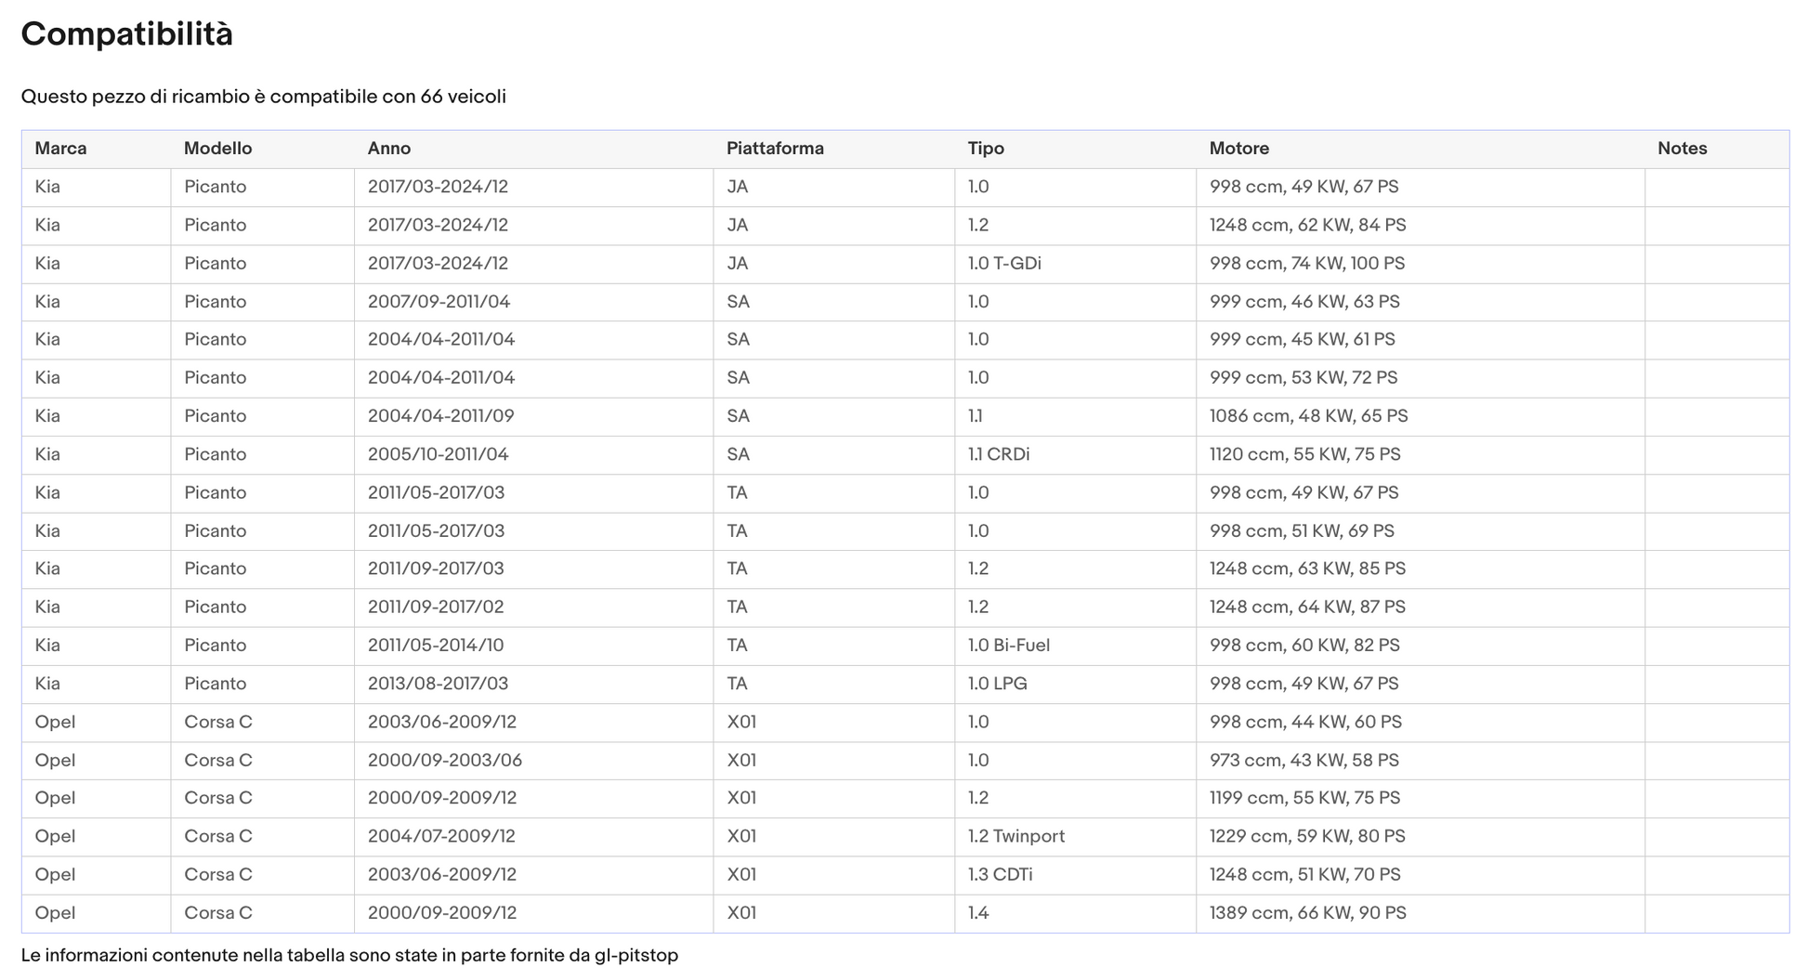Click the '1248 ccm, 63 KW, 85 PS' cell
This screenshot has width=1808, height=980.
point(1421,569)
